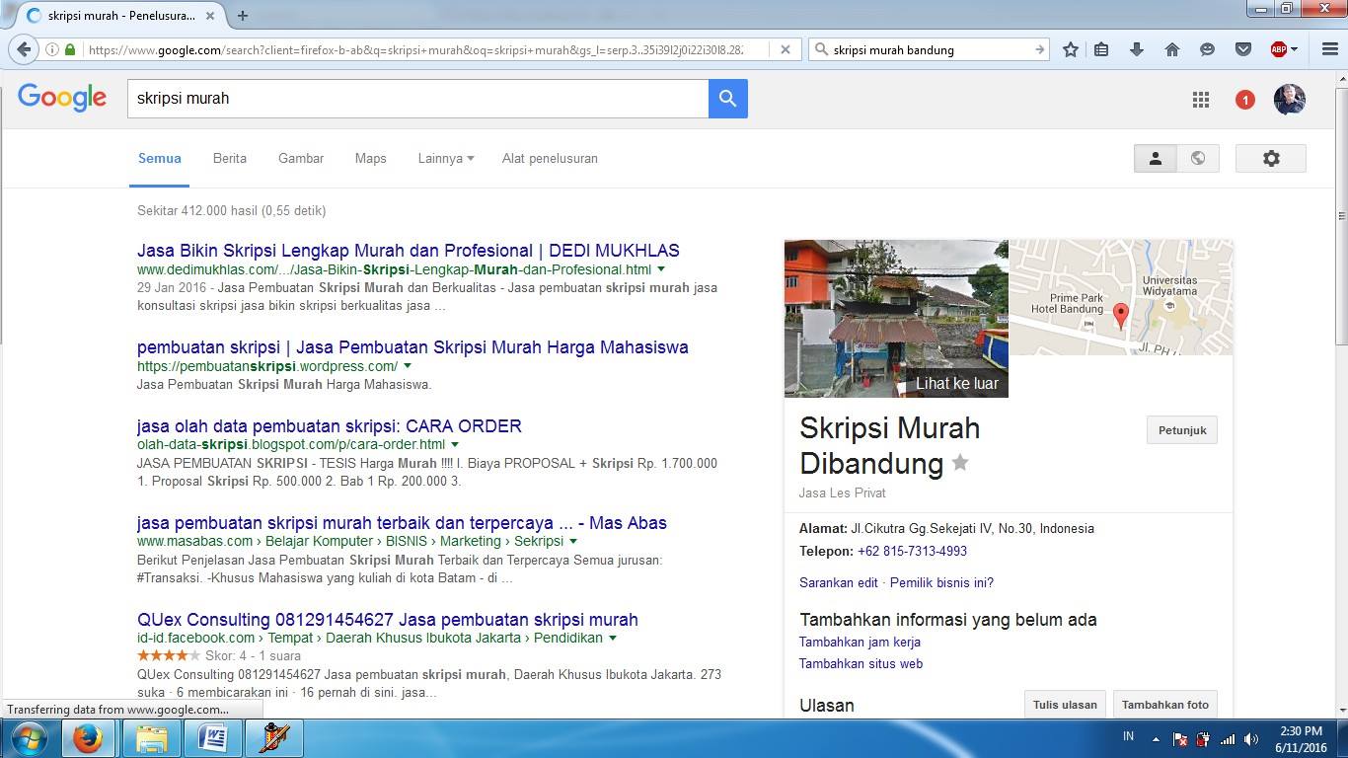Focus the Google search box 'skripsi murah'
This screenshot has width=1348, height=758.
pyautogui.click(x=417, y=98)
